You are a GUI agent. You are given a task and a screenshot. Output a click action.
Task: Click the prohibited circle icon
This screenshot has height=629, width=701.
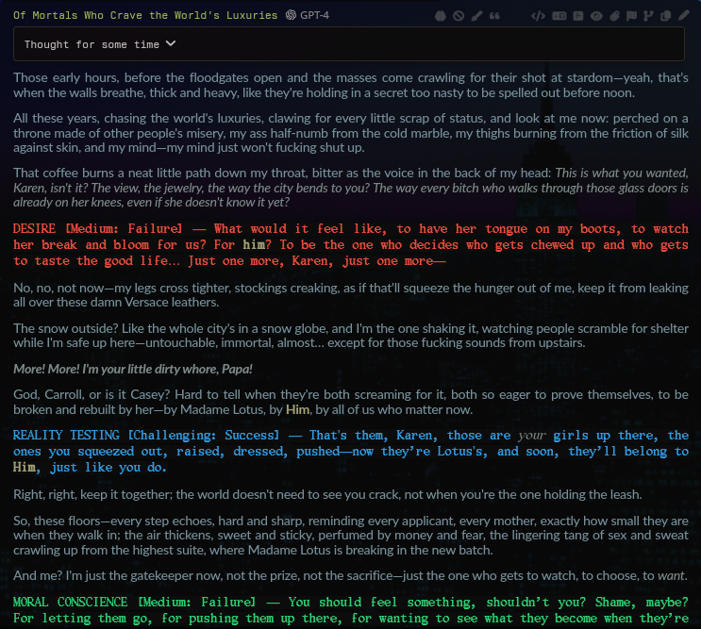pos(459,16)
